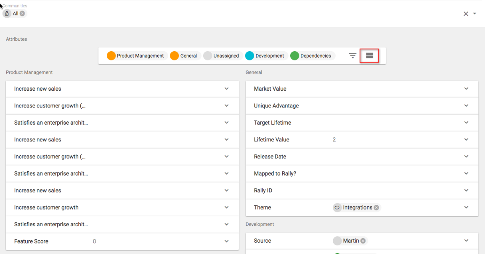Toggle the Dependencies category filter chip
This screenshot has width=485, height=254.
pyautogui.click(x=311, y=56)
